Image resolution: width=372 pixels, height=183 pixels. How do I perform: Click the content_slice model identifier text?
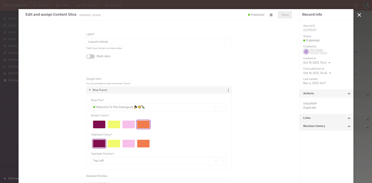90,15
